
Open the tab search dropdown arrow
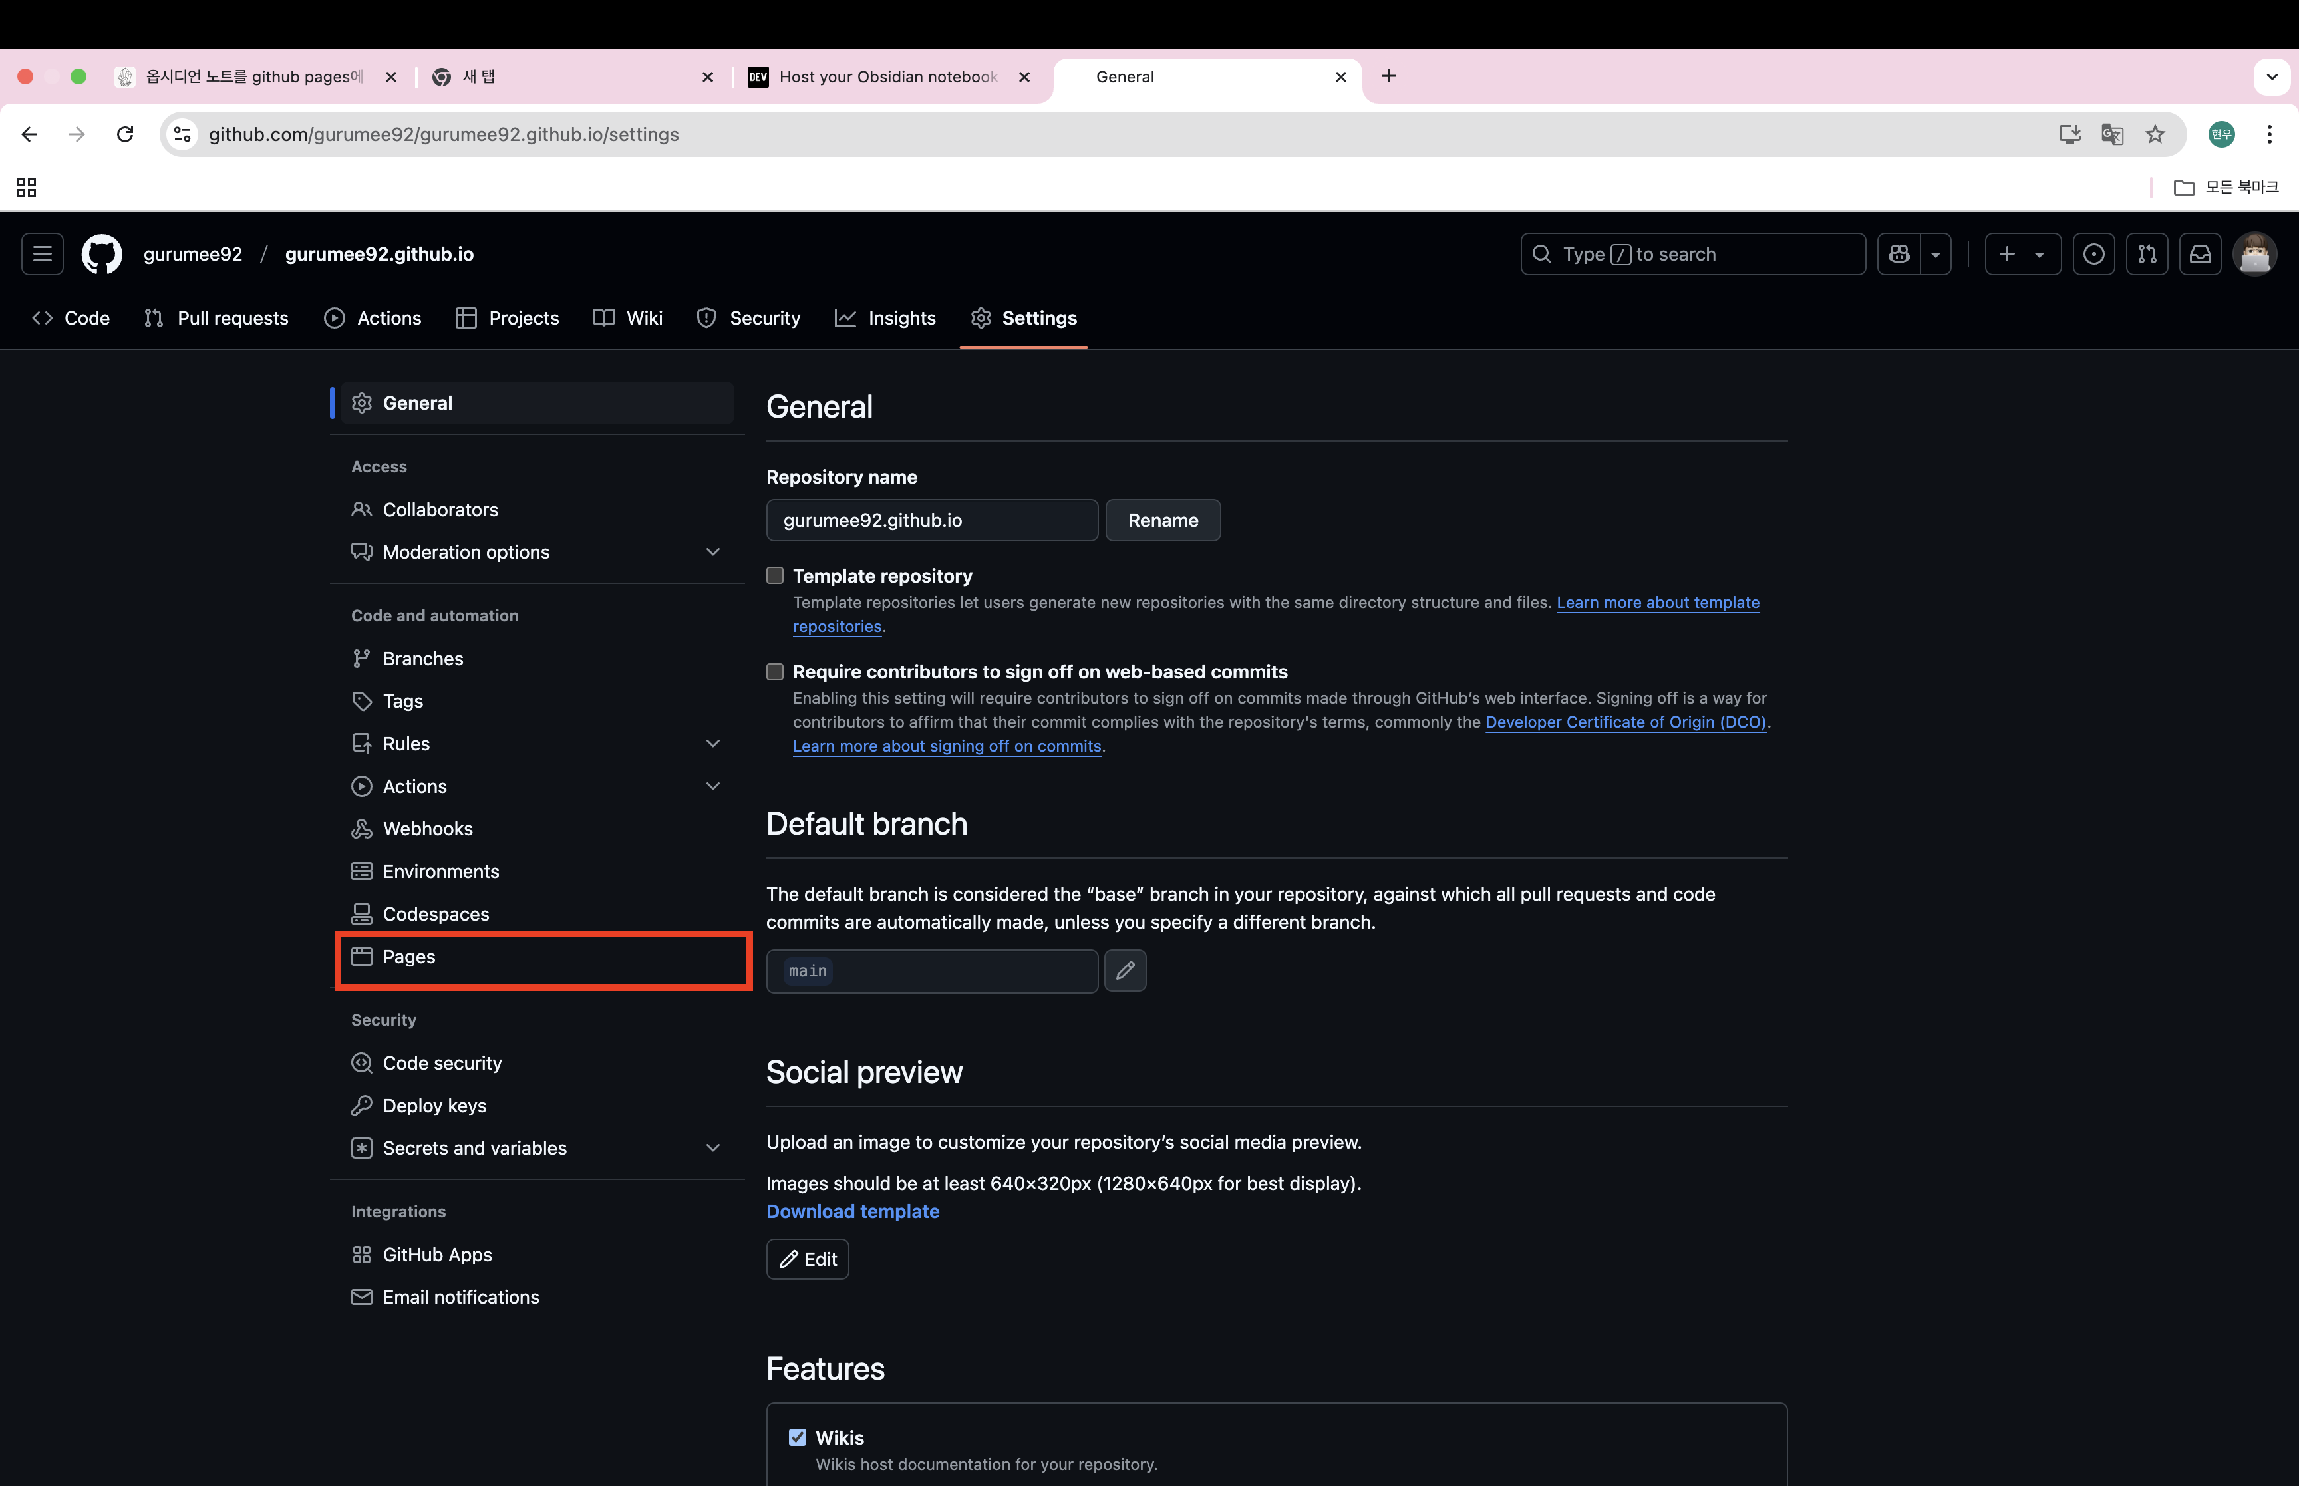point(2271,76)
